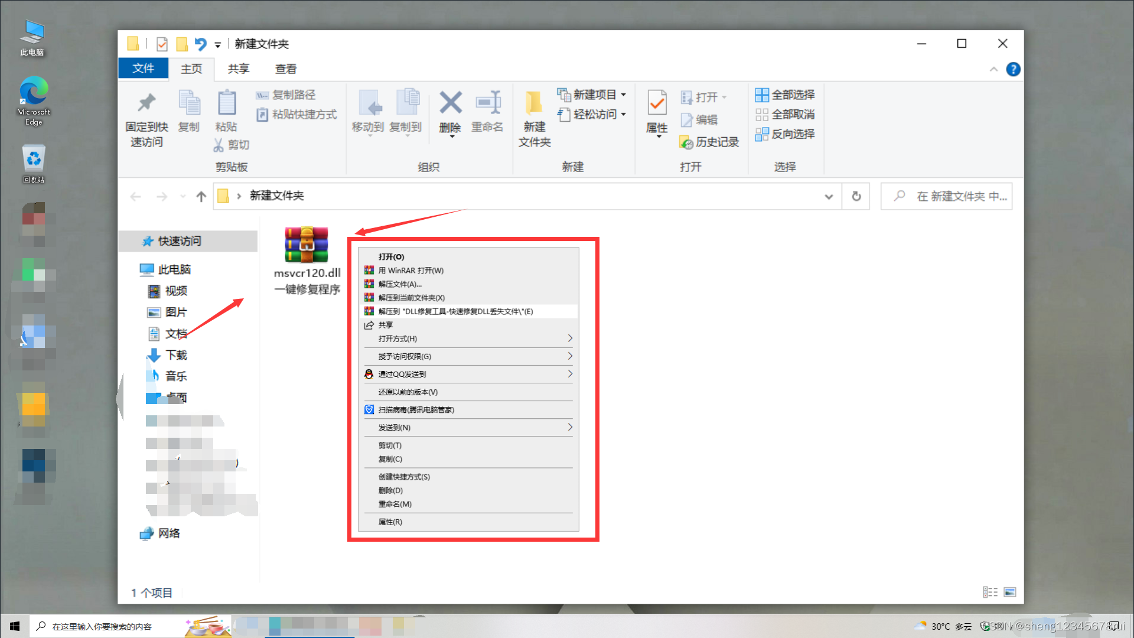Click the red Delete X icon
Image resolution: width=1134 pixels, height=638 pixels.
pos(450,103)
